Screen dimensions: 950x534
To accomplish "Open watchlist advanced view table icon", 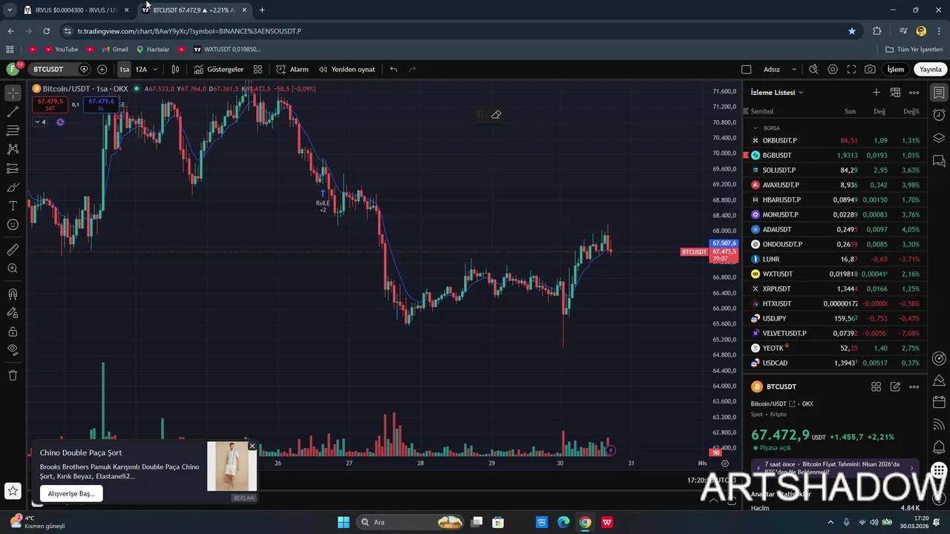I will pyautogui.click(x=895, y=93).
